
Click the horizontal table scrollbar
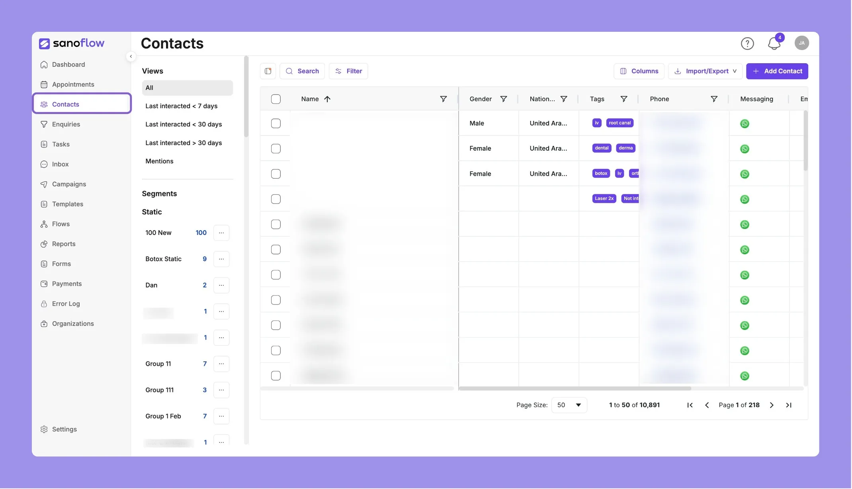pos(575,388)
